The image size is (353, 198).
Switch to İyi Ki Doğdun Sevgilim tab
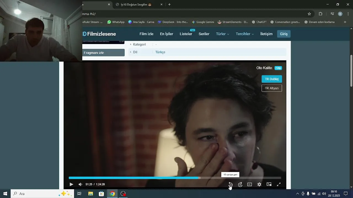point(136,4)
